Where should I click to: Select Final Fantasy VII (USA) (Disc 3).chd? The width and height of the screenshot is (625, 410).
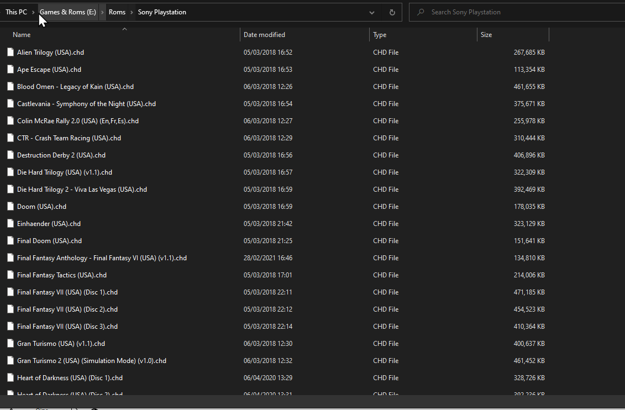(x=67, y=327)
